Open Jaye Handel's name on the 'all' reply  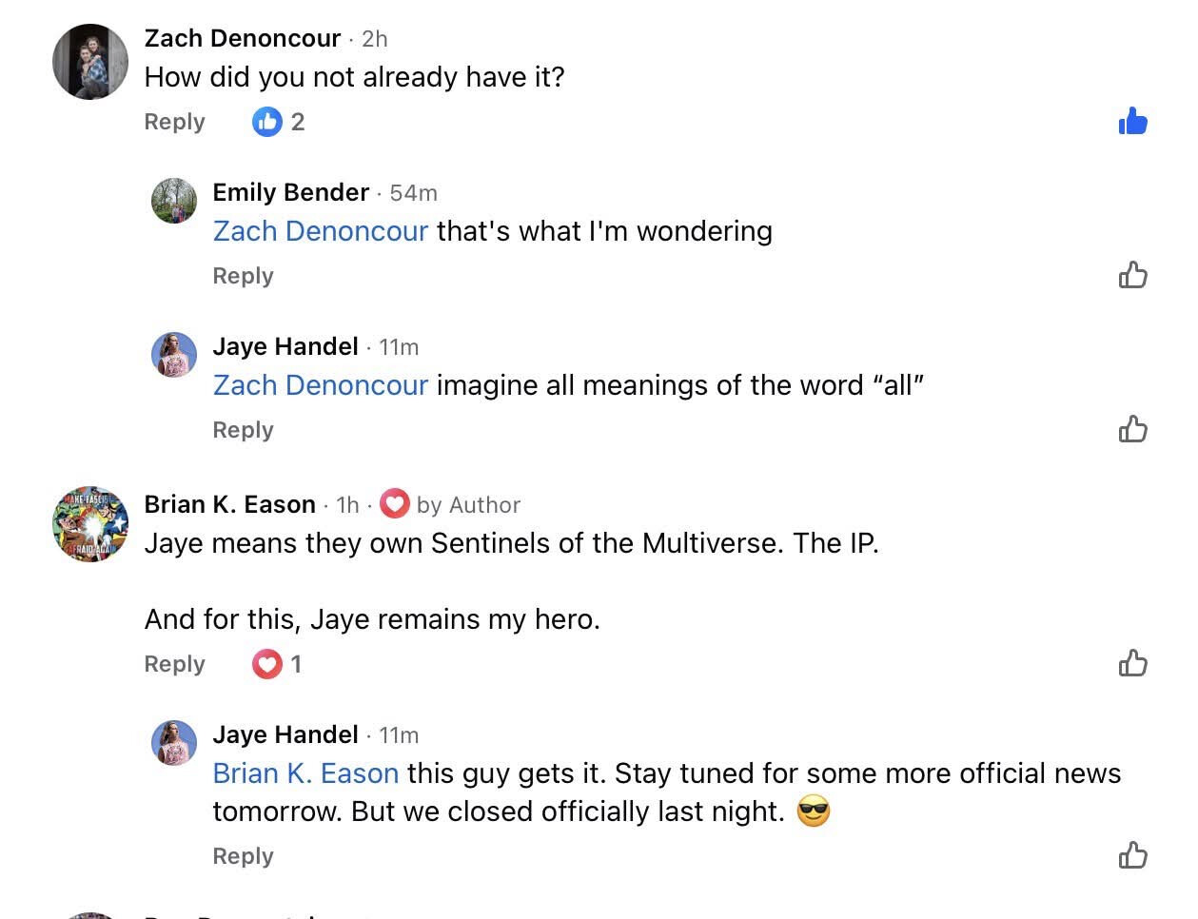(285, 346)
